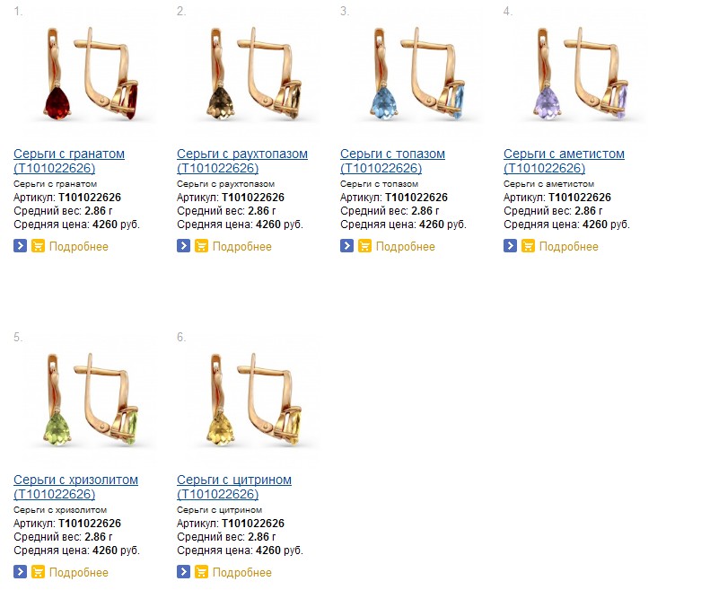Image resolution: width=701 pixels, height=599 pixels.
Task: Click 'Подробнее' under smoky topaz earrings
Action: tap(241, 246)
